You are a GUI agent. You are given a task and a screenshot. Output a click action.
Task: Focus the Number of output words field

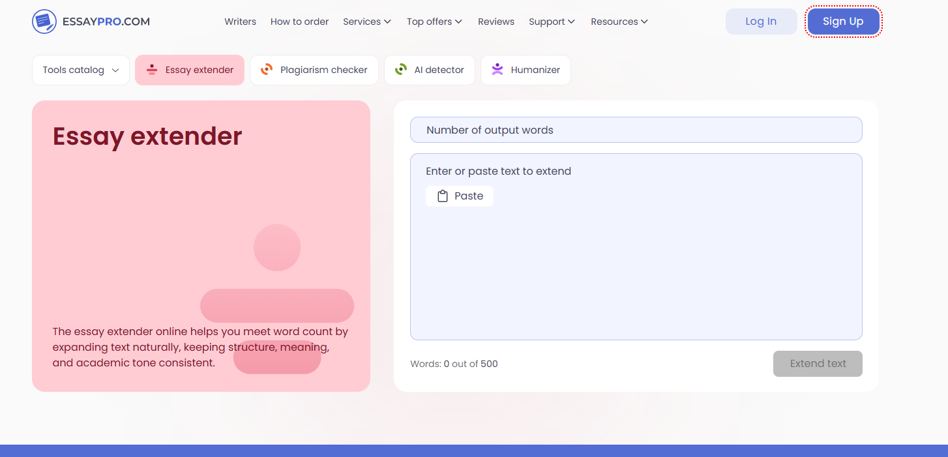coord(636,130)
